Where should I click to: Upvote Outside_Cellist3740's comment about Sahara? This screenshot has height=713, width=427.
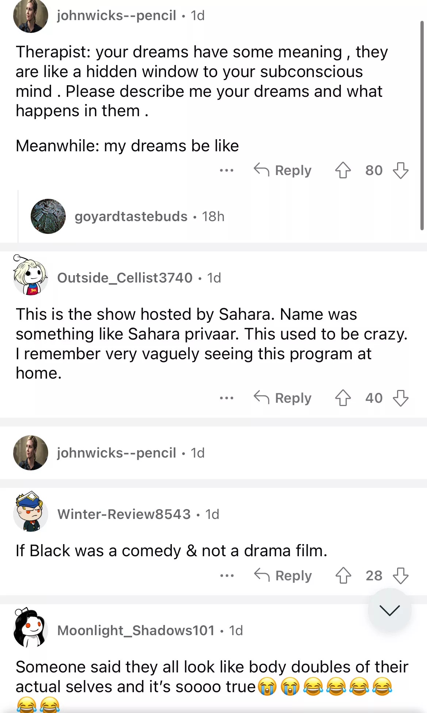click(x=343, y=398)
